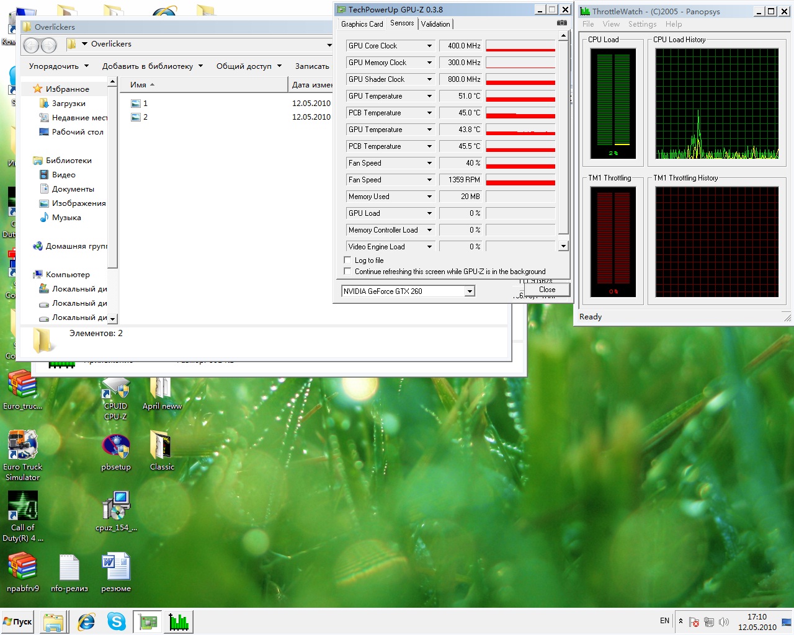Switch to the Graphics Card tab
The image size is (794, 635).
point(362,24)
